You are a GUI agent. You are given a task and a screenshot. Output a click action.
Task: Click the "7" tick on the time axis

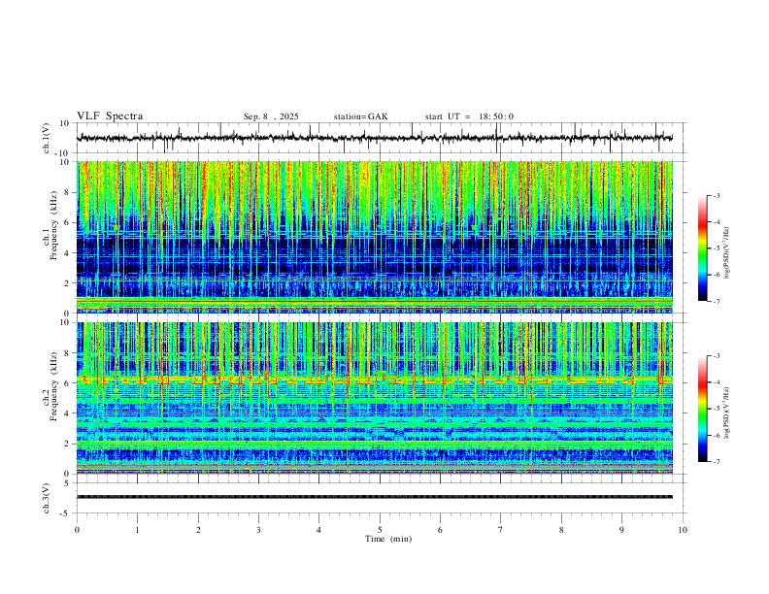(501, 530)
